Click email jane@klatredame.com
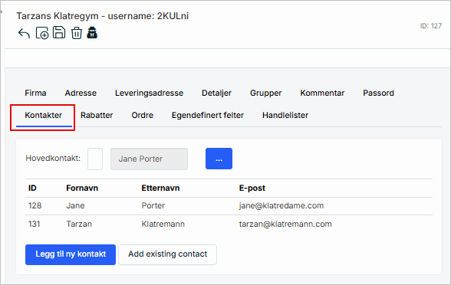The image size is (451, 285). [x=281, y=205]
